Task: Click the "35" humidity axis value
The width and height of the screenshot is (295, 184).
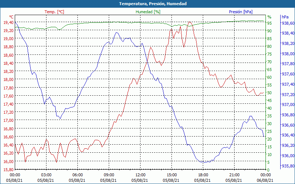Action: 270,116
